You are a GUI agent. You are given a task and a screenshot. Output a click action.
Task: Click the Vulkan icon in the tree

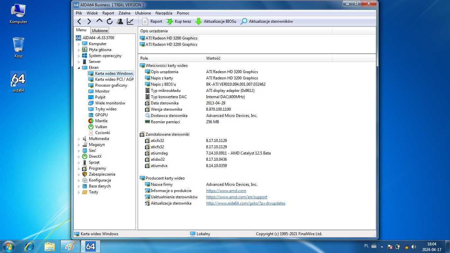(x=91, y=127)
